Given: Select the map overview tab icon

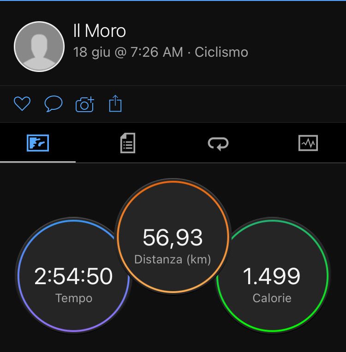Looking at the screenshot, I should click(38, 143).
